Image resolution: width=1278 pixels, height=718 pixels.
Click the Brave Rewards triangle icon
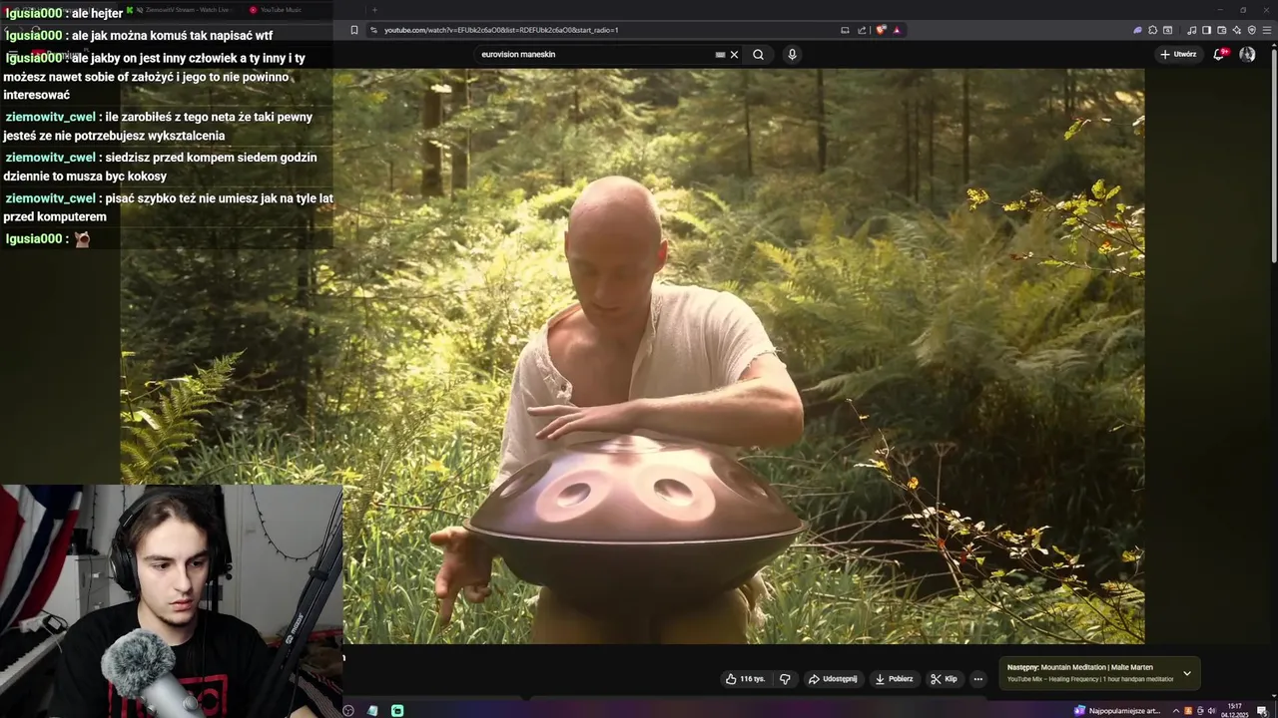pos(897,30)
